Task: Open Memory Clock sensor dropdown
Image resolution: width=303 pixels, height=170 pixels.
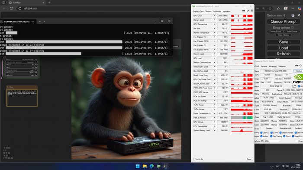Action: tap(215, 20)
